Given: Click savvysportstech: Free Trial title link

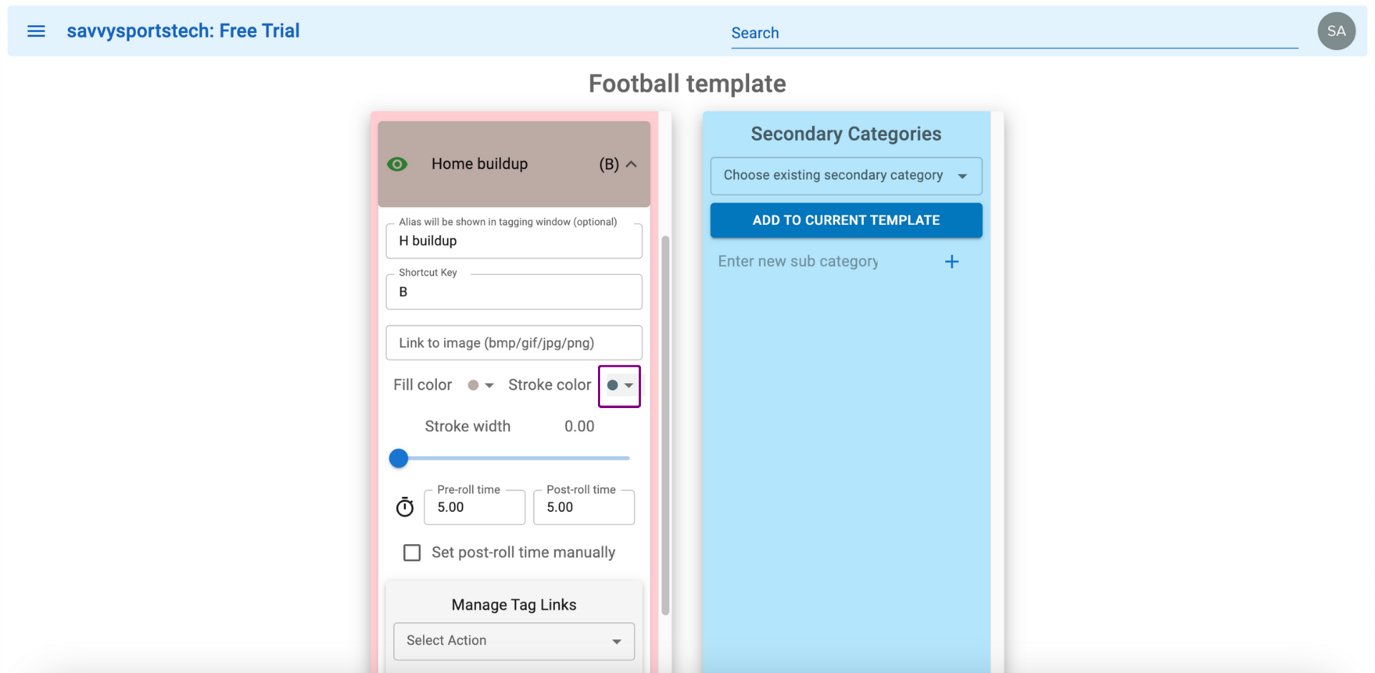Looking at the screenshot, I should [183, 31].
